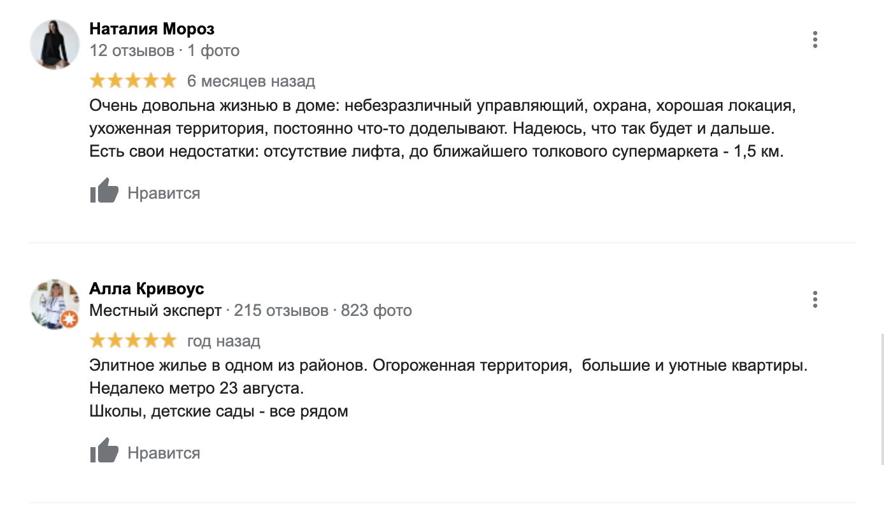
Task: Click thumbs-up icon under Алла Кривоус's review
Action: click(x=104, y=451)
